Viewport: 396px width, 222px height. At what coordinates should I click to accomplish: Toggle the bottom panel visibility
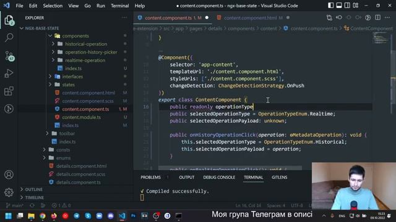(339, 6)
